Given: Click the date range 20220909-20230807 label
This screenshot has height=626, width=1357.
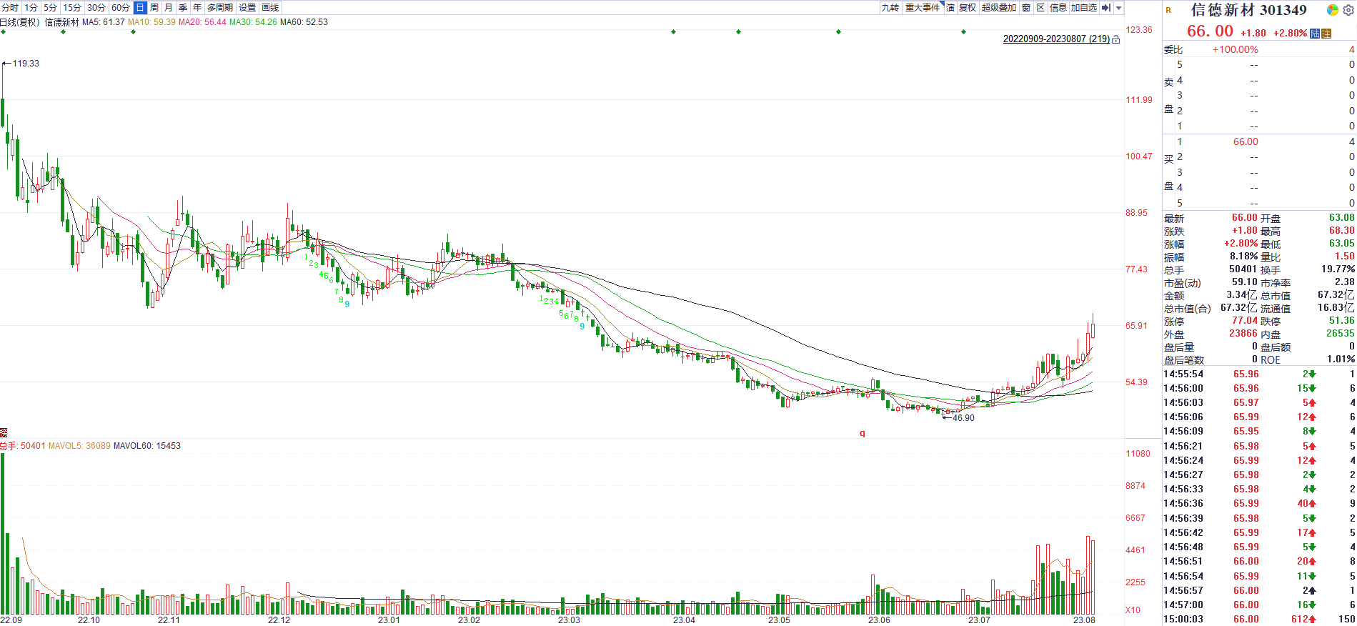Looking at the screenshot, I should click(1055, 39).
